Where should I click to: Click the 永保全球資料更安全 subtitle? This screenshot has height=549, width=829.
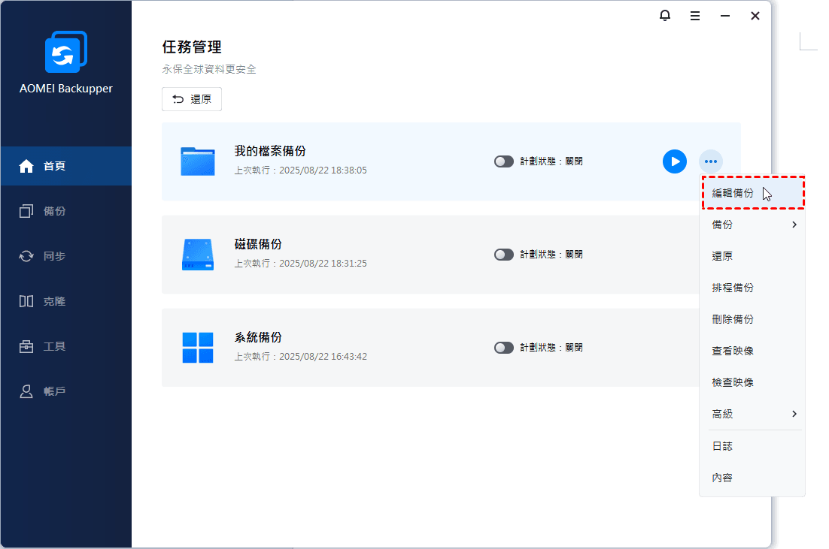point(209,69)
